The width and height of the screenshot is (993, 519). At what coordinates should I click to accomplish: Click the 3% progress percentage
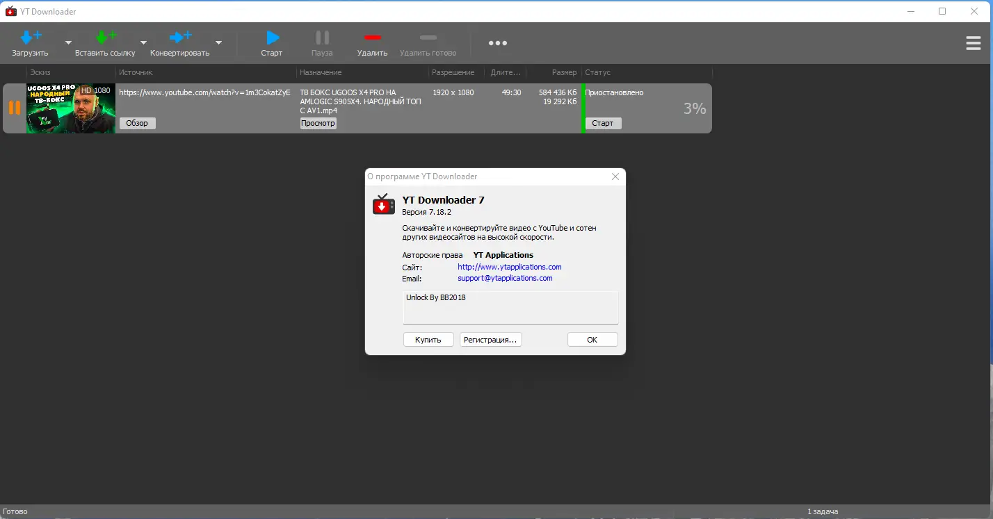coord(695,108)
